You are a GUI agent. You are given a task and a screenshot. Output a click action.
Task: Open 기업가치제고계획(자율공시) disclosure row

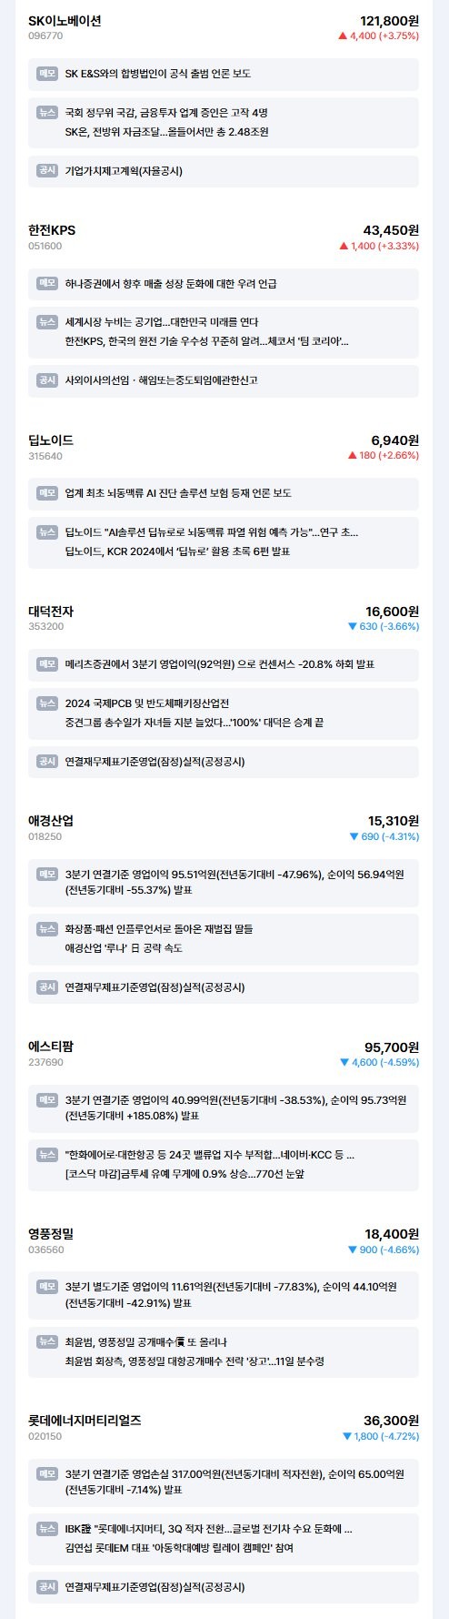point(224,171)
